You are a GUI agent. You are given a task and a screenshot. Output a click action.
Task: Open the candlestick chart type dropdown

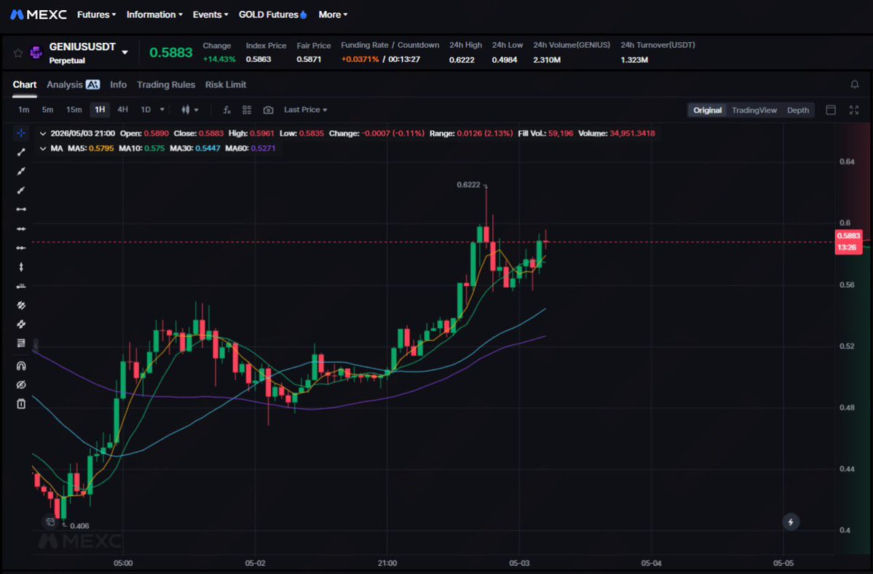[190, 110]
